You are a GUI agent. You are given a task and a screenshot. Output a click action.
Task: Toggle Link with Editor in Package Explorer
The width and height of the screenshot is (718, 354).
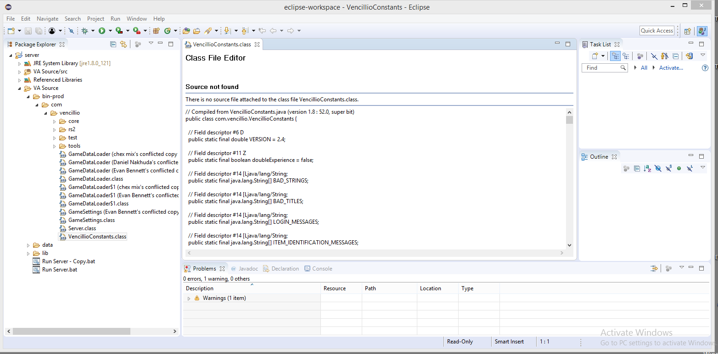pyautogui.click(x=123, y=44)
